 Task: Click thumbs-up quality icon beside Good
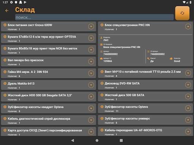(x=171, y=59)
